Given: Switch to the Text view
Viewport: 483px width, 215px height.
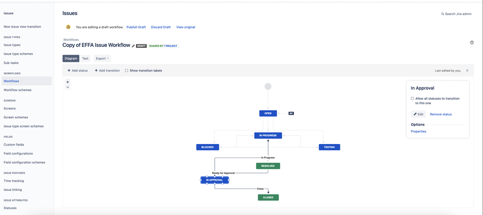Looking at the screenshot, I should tap(85, 58).
